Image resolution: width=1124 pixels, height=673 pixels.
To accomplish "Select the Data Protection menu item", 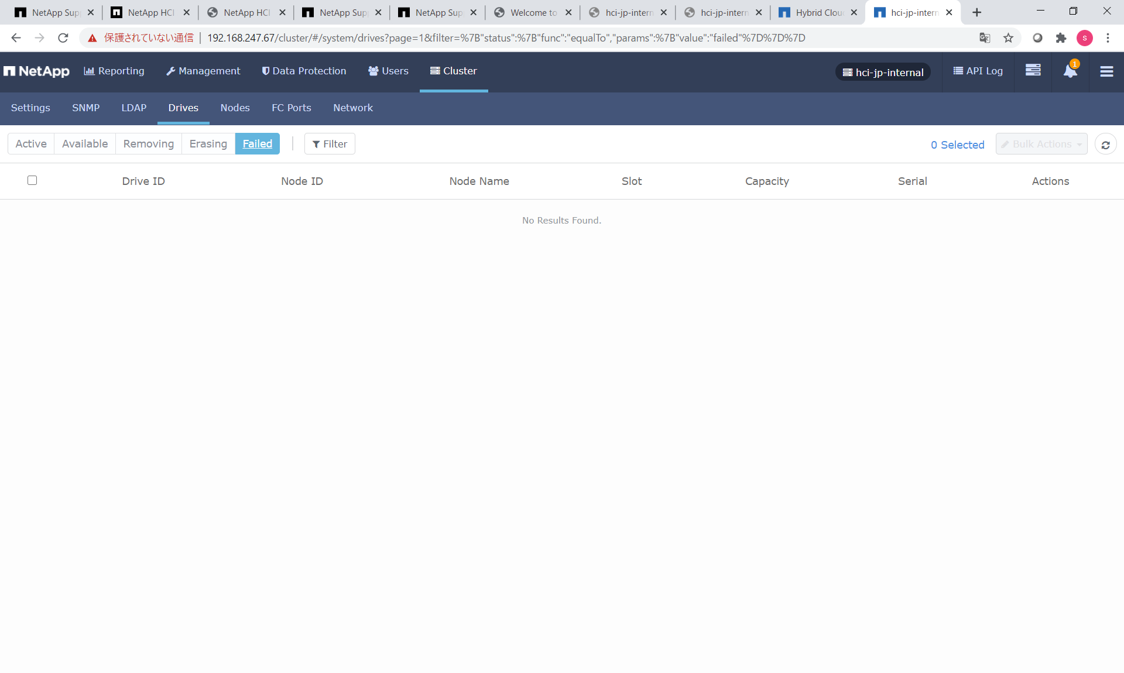I will [x=304, y=71].
